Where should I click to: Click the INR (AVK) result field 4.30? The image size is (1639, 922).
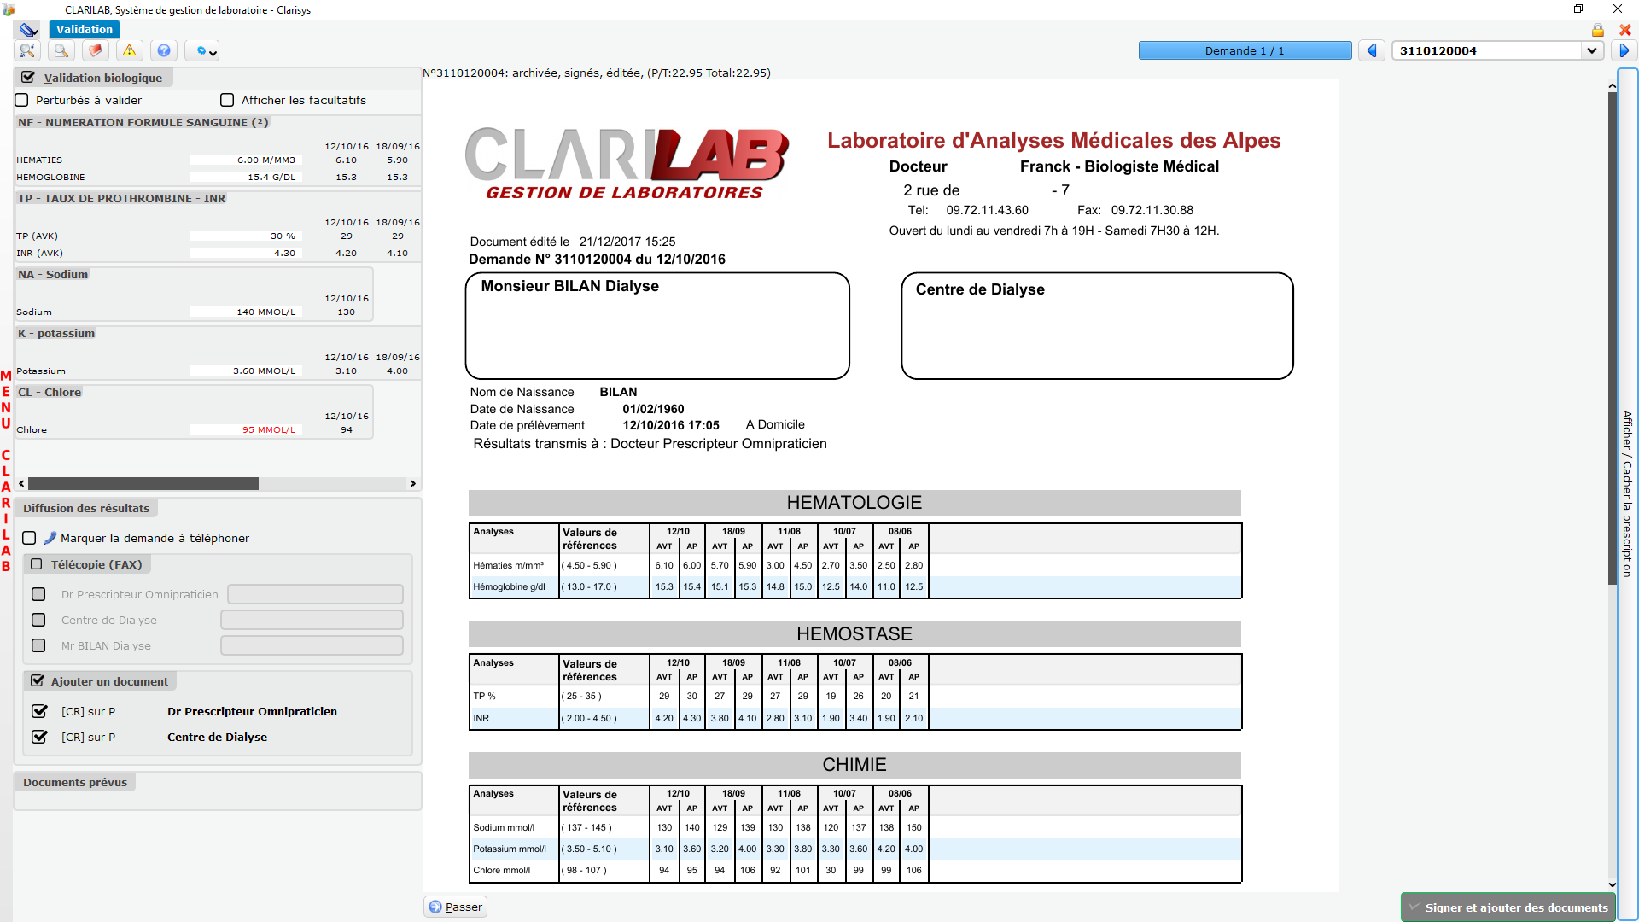pos(245,253)
